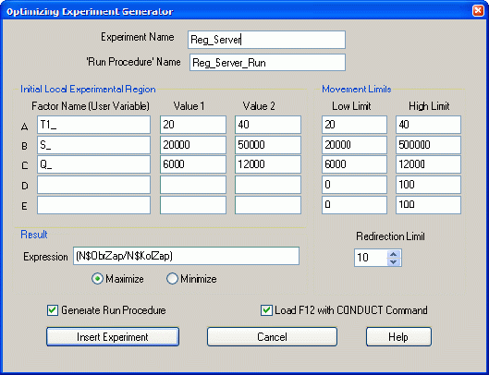The image size is (489, 375).
Task: Click the Insert Experiment button
Action: coord(113,336)
